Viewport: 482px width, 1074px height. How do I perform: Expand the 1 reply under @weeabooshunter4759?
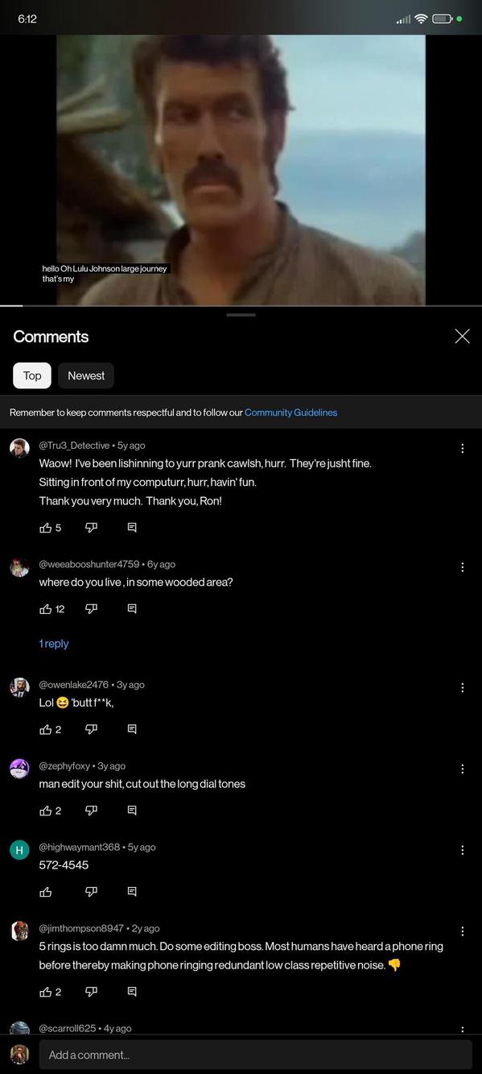coord(54,643)
